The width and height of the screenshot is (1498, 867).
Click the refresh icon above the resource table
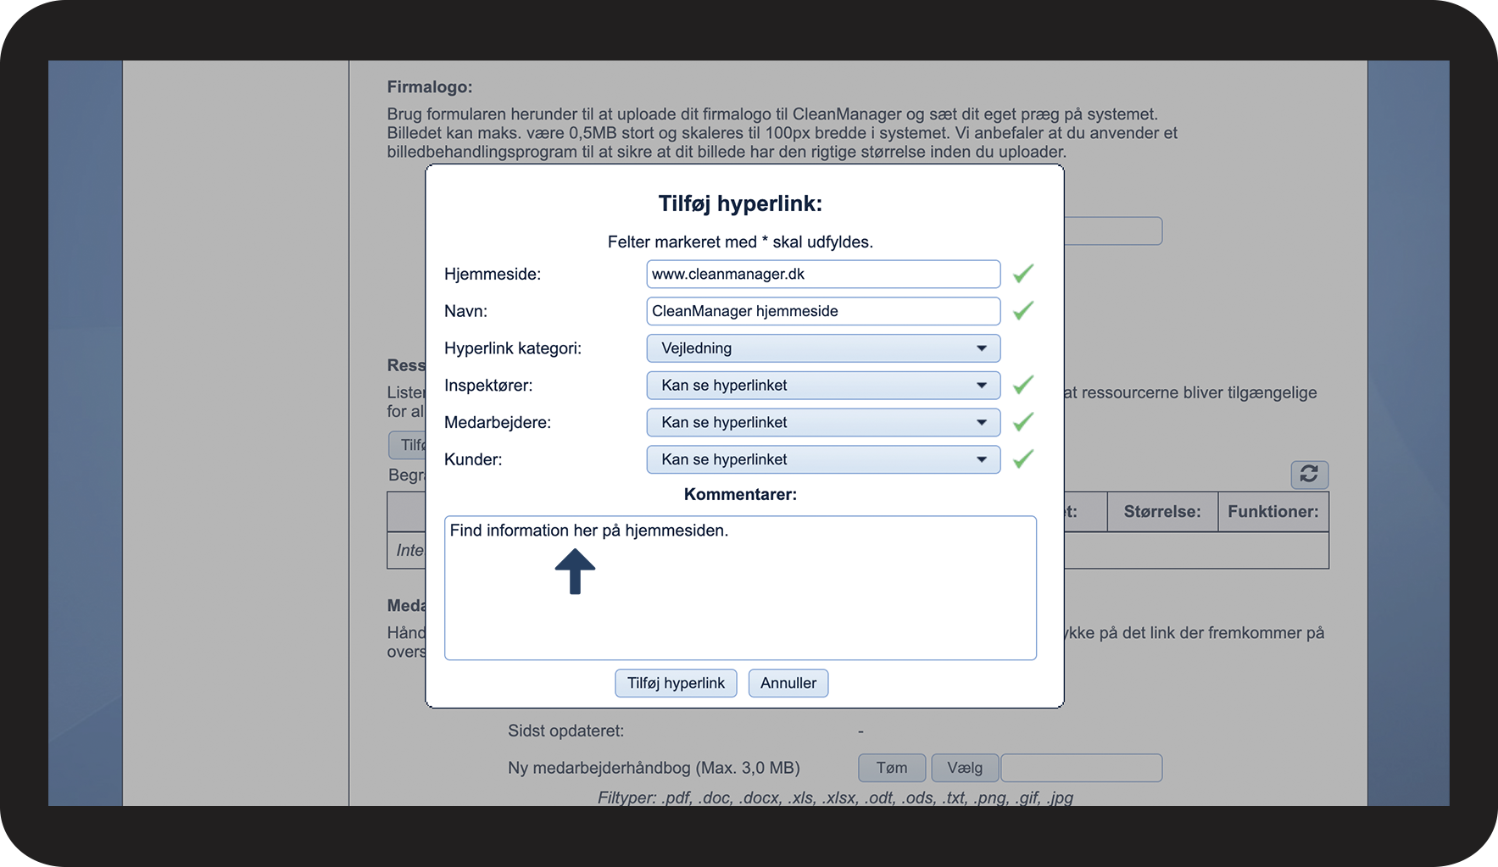[1309, 474]
